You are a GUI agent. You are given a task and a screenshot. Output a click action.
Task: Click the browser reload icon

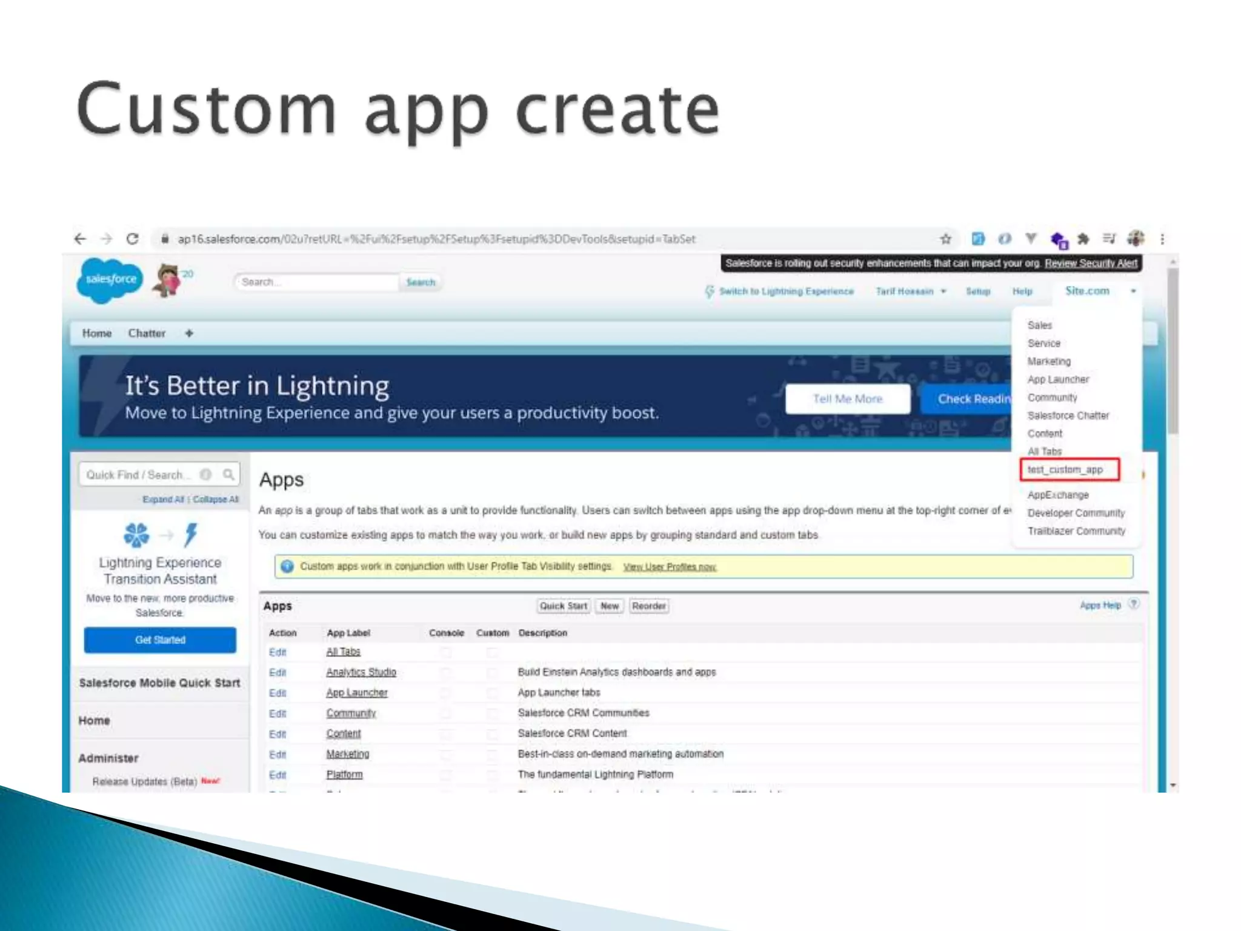133,239
